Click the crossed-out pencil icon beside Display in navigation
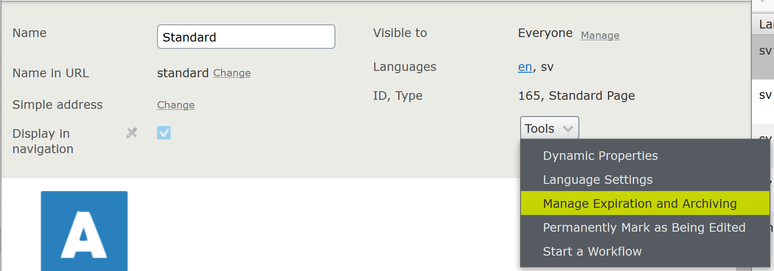 click(x=132, y=133)
